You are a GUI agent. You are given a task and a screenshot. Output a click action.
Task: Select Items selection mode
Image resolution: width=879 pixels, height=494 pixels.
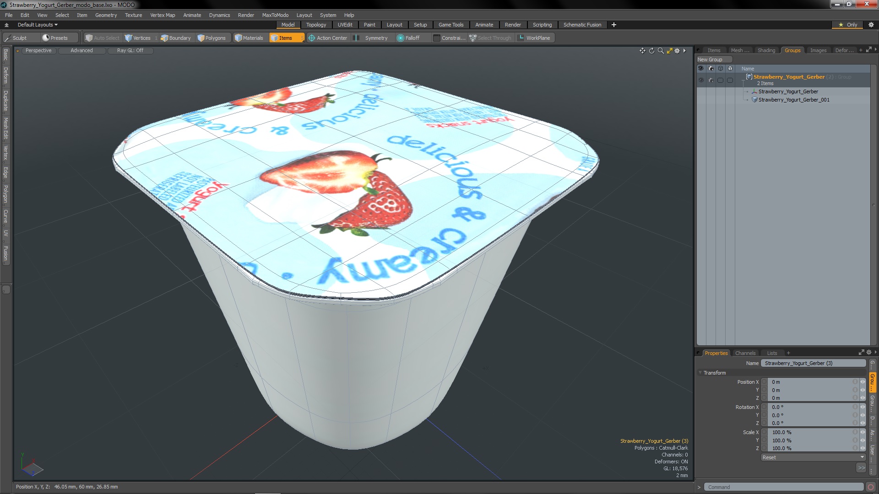[287, 38]
